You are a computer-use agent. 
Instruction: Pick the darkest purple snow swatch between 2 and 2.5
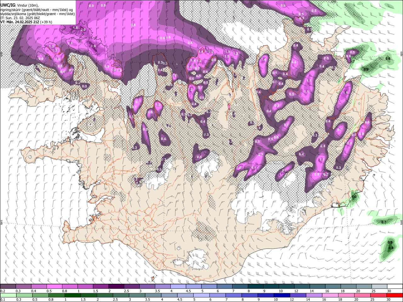tap(116, 286)
